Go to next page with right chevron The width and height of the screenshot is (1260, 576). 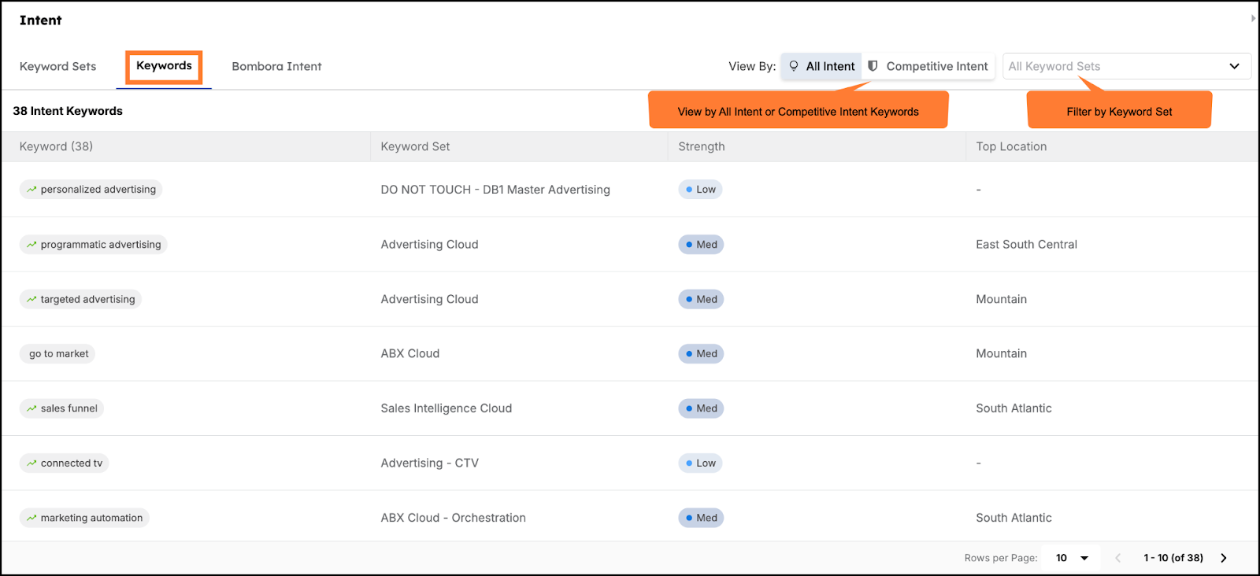[1224, 558]
